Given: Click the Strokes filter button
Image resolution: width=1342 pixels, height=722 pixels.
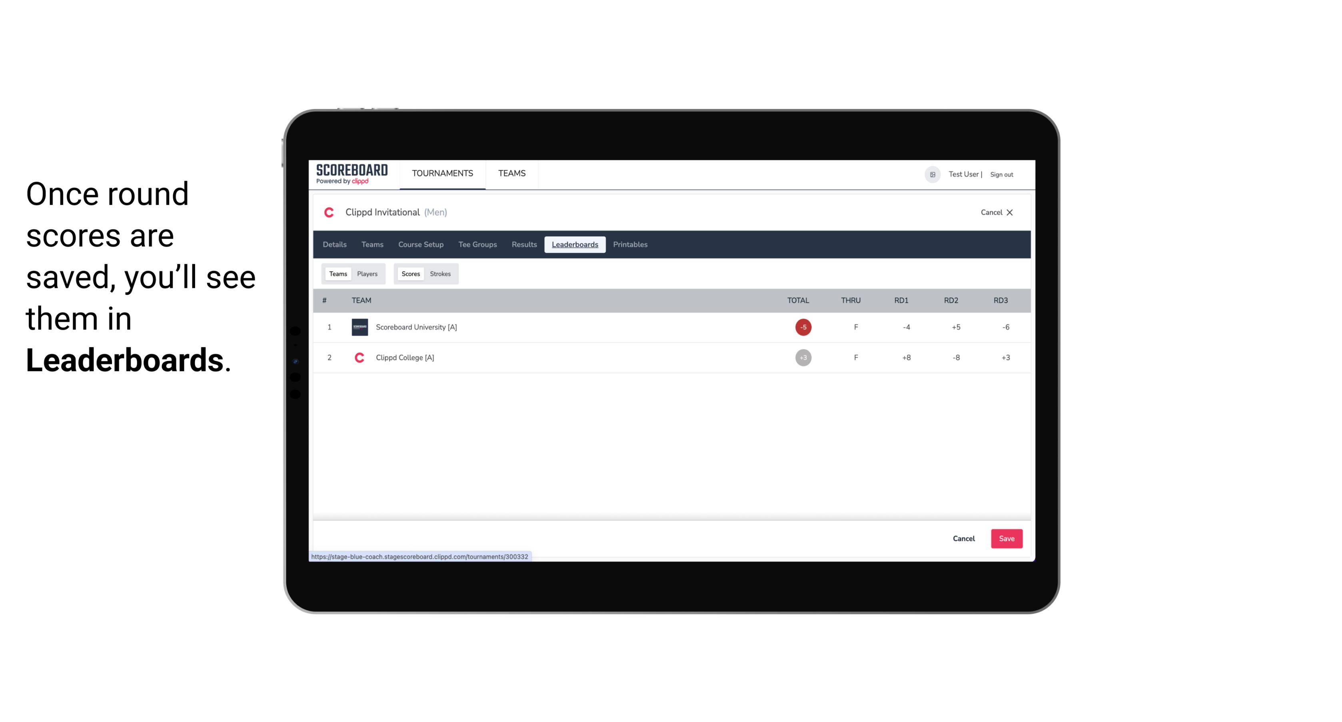Looking at the screenshot, I should click(x=440, y=274).
